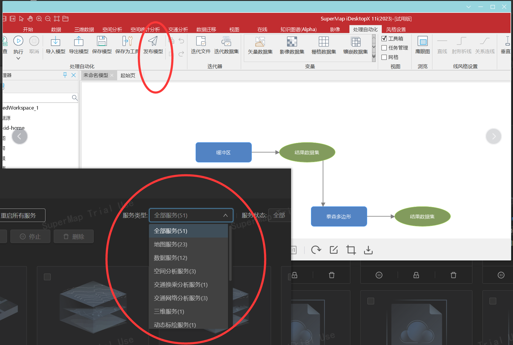
Task: Open the 风格设置 ribbon tab
Action: (396, 29)
